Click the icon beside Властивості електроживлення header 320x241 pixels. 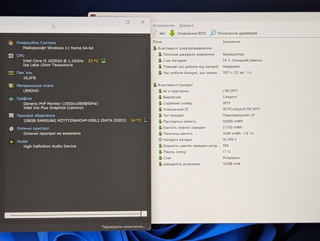point(155,48)
